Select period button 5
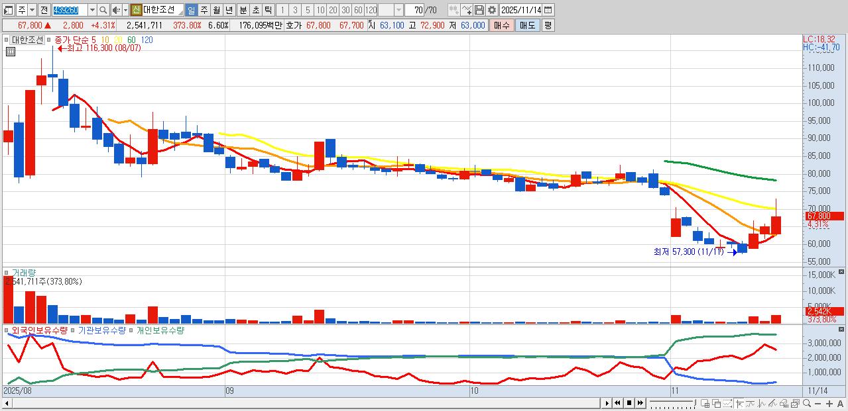This screenshot has width=848, height=411. pos(308,10)
